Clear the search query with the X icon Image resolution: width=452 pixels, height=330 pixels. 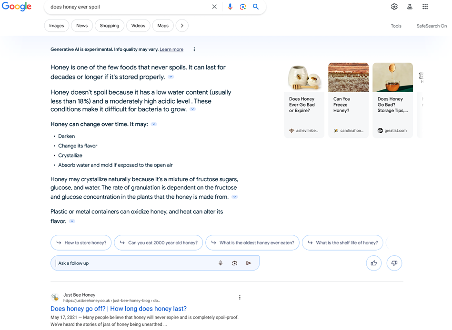click(x=214, y=7)
